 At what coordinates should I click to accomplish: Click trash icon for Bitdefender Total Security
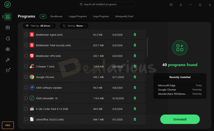point(135,45)
